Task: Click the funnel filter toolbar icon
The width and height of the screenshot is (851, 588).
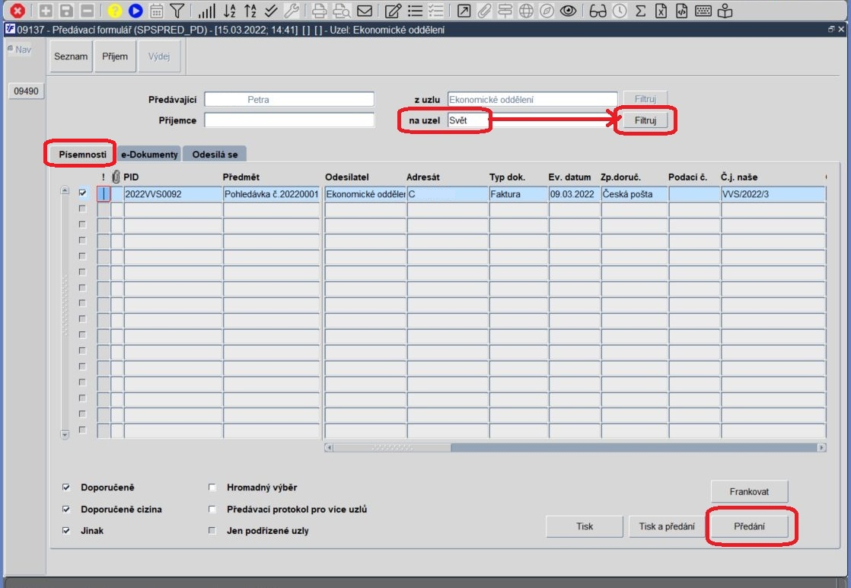Action: (177, 11)
